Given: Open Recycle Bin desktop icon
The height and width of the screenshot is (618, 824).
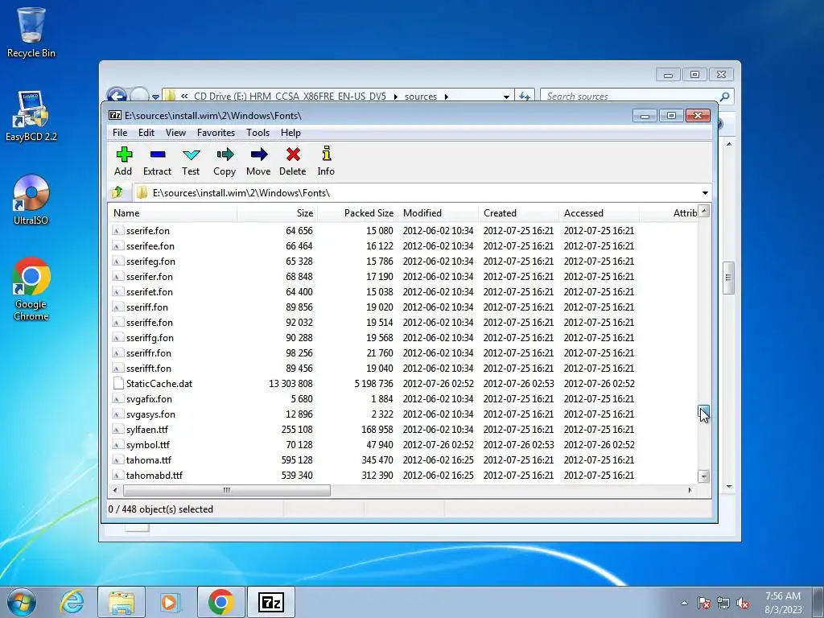Looking at the screenshot, I should click(x=31, y=32).
